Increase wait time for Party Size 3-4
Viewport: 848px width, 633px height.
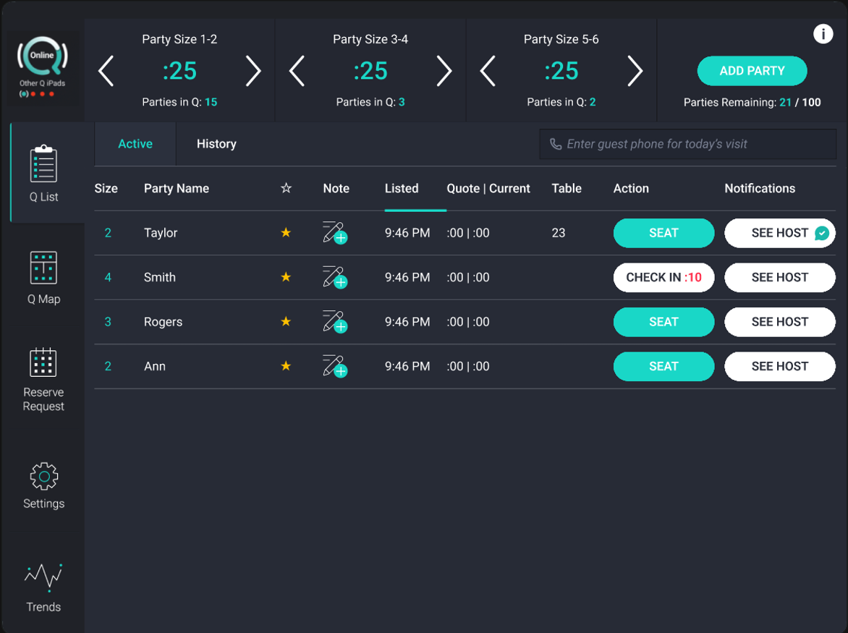point(444,71)
